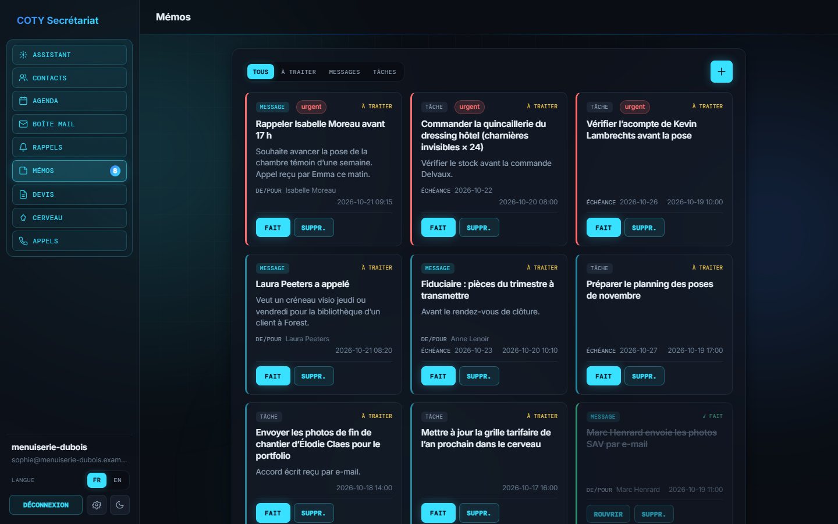Mark Fiduciaire pièces du trimestre as Fait
This screenshot has width=838, height=524.
click(438, 376)
